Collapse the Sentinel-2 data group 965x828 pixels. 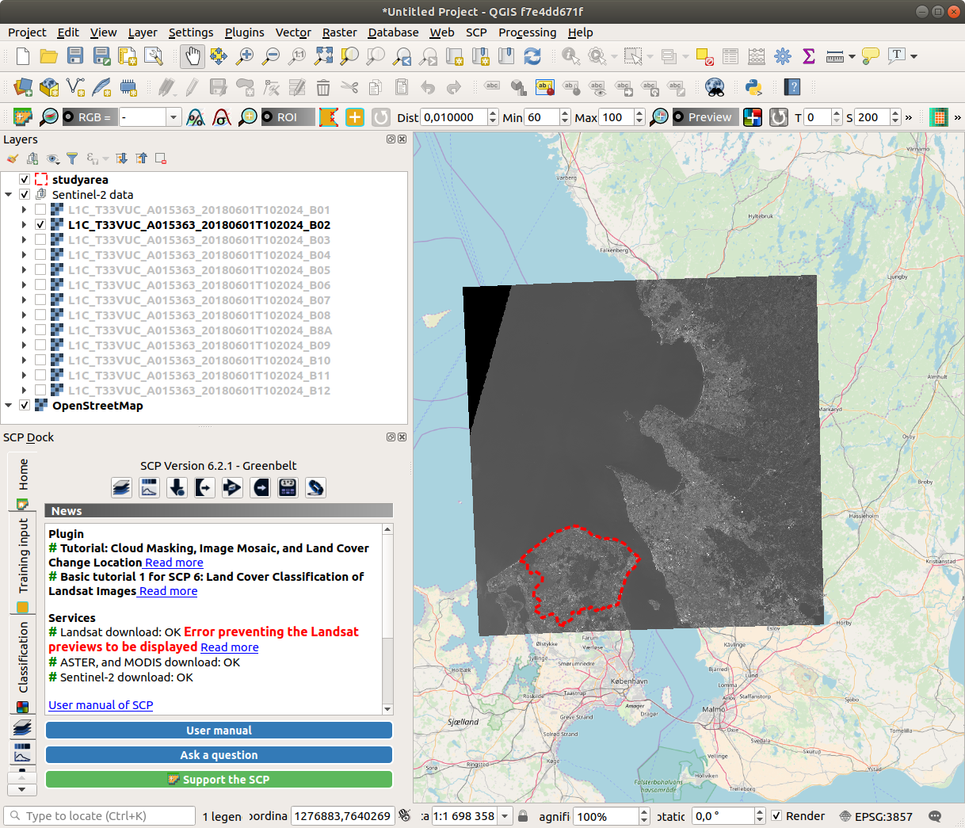tap(9, 195)
